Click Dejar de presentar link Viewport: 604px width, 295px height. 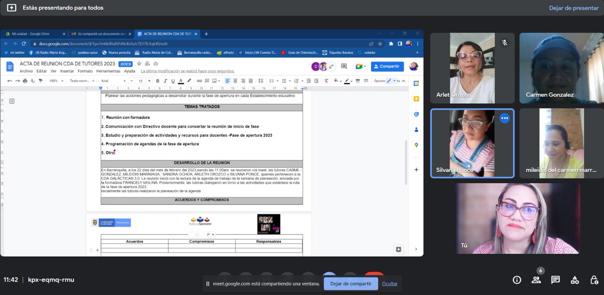[x=574, y=8]
